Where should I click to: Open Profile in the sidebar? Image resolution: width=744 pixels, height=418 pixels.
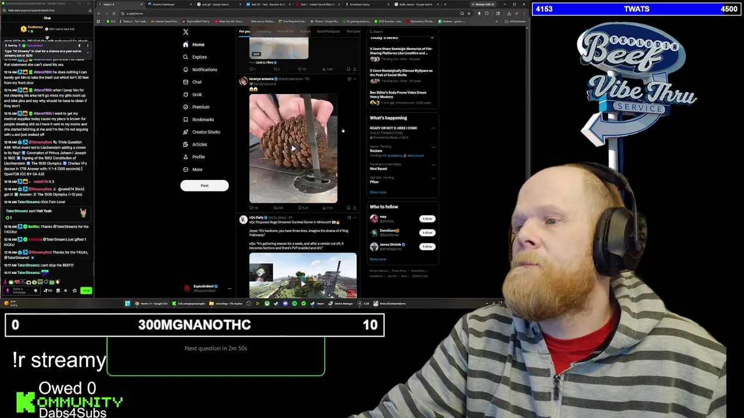(194, 157)
